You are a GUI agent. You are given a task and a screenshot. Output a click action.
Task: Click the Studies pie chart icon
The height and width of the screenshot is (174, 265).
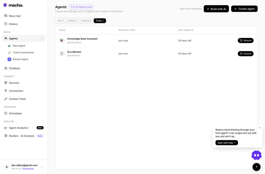tap(6, 136)
